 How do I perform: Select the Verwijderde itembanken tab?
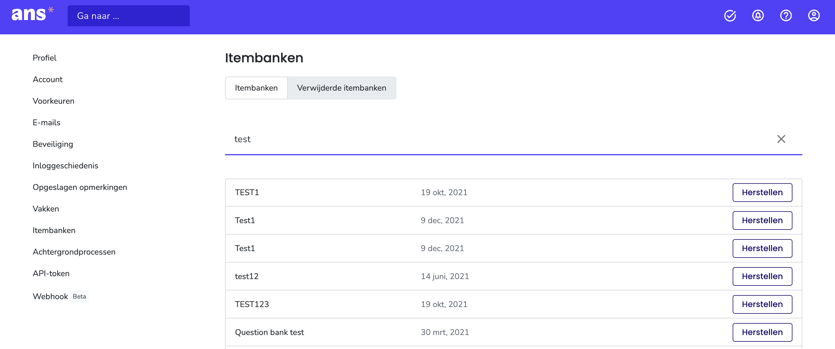pyautogui.click(x=342, y=88)
